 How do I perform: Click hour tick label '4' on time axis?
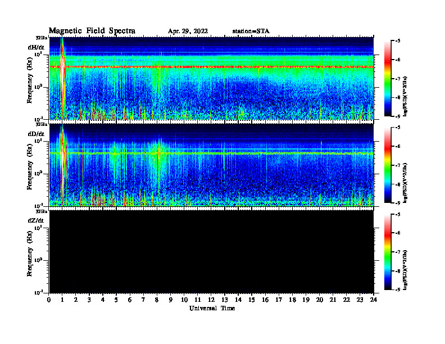[x=103, y=300]
